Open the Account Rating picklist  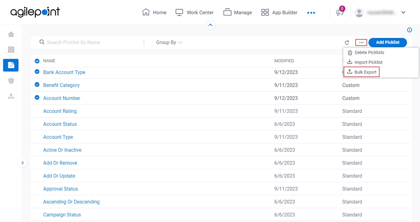click(x=60, y=111)
